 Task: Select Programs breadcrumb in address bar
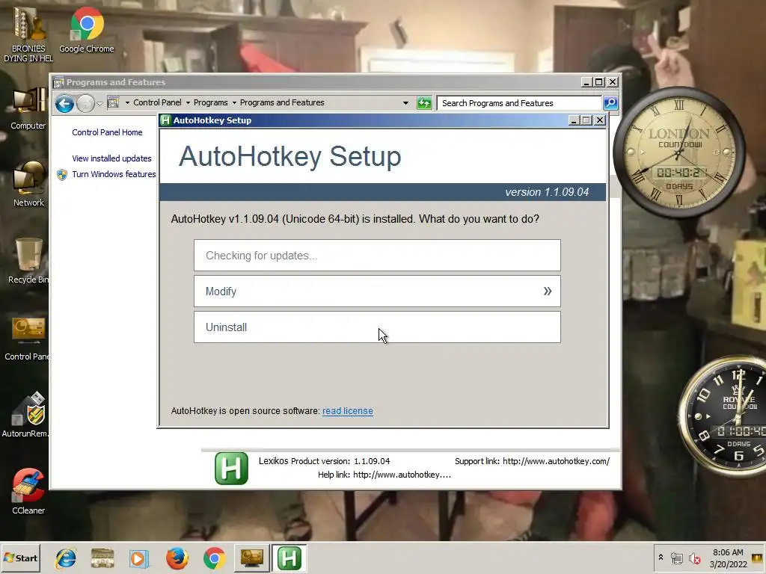click(x=210, y=102)
